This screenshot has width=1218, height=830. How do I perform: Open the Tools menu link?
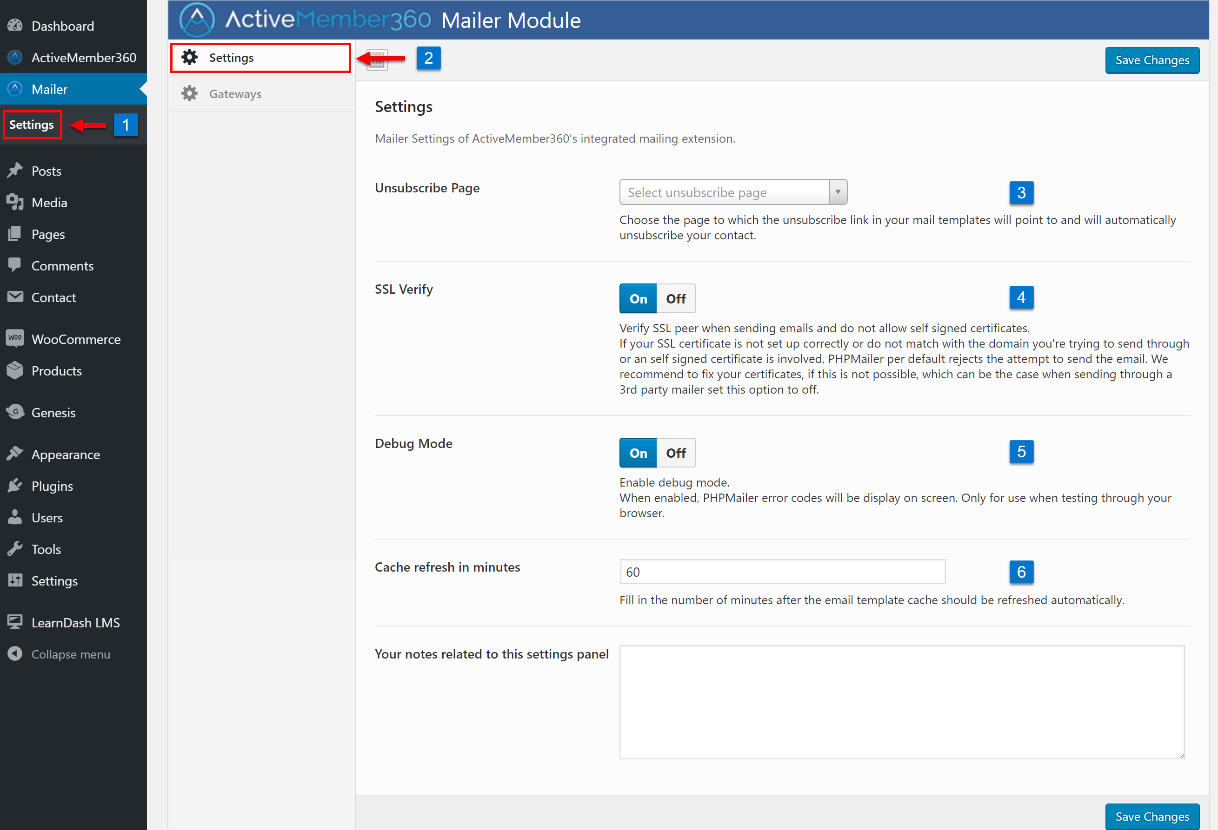[73, 549]
